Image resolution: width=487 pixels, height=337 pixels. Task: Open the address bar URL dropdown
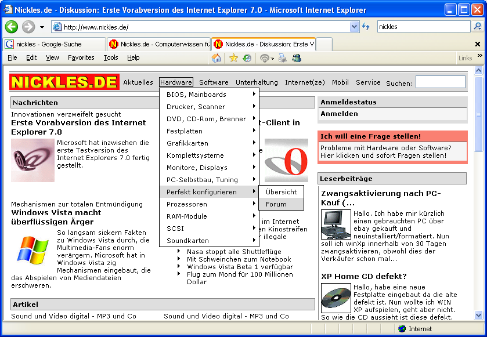click(354, 27)
